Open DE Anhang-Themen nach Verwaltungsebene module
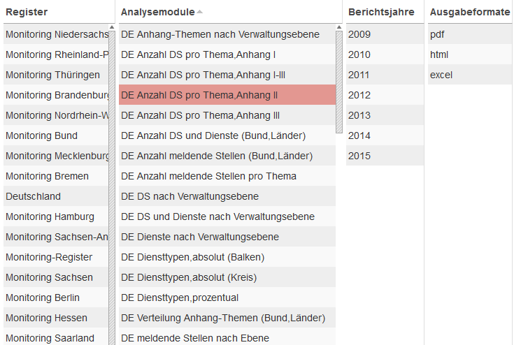The image size is (514, 345). click(220, 34)
